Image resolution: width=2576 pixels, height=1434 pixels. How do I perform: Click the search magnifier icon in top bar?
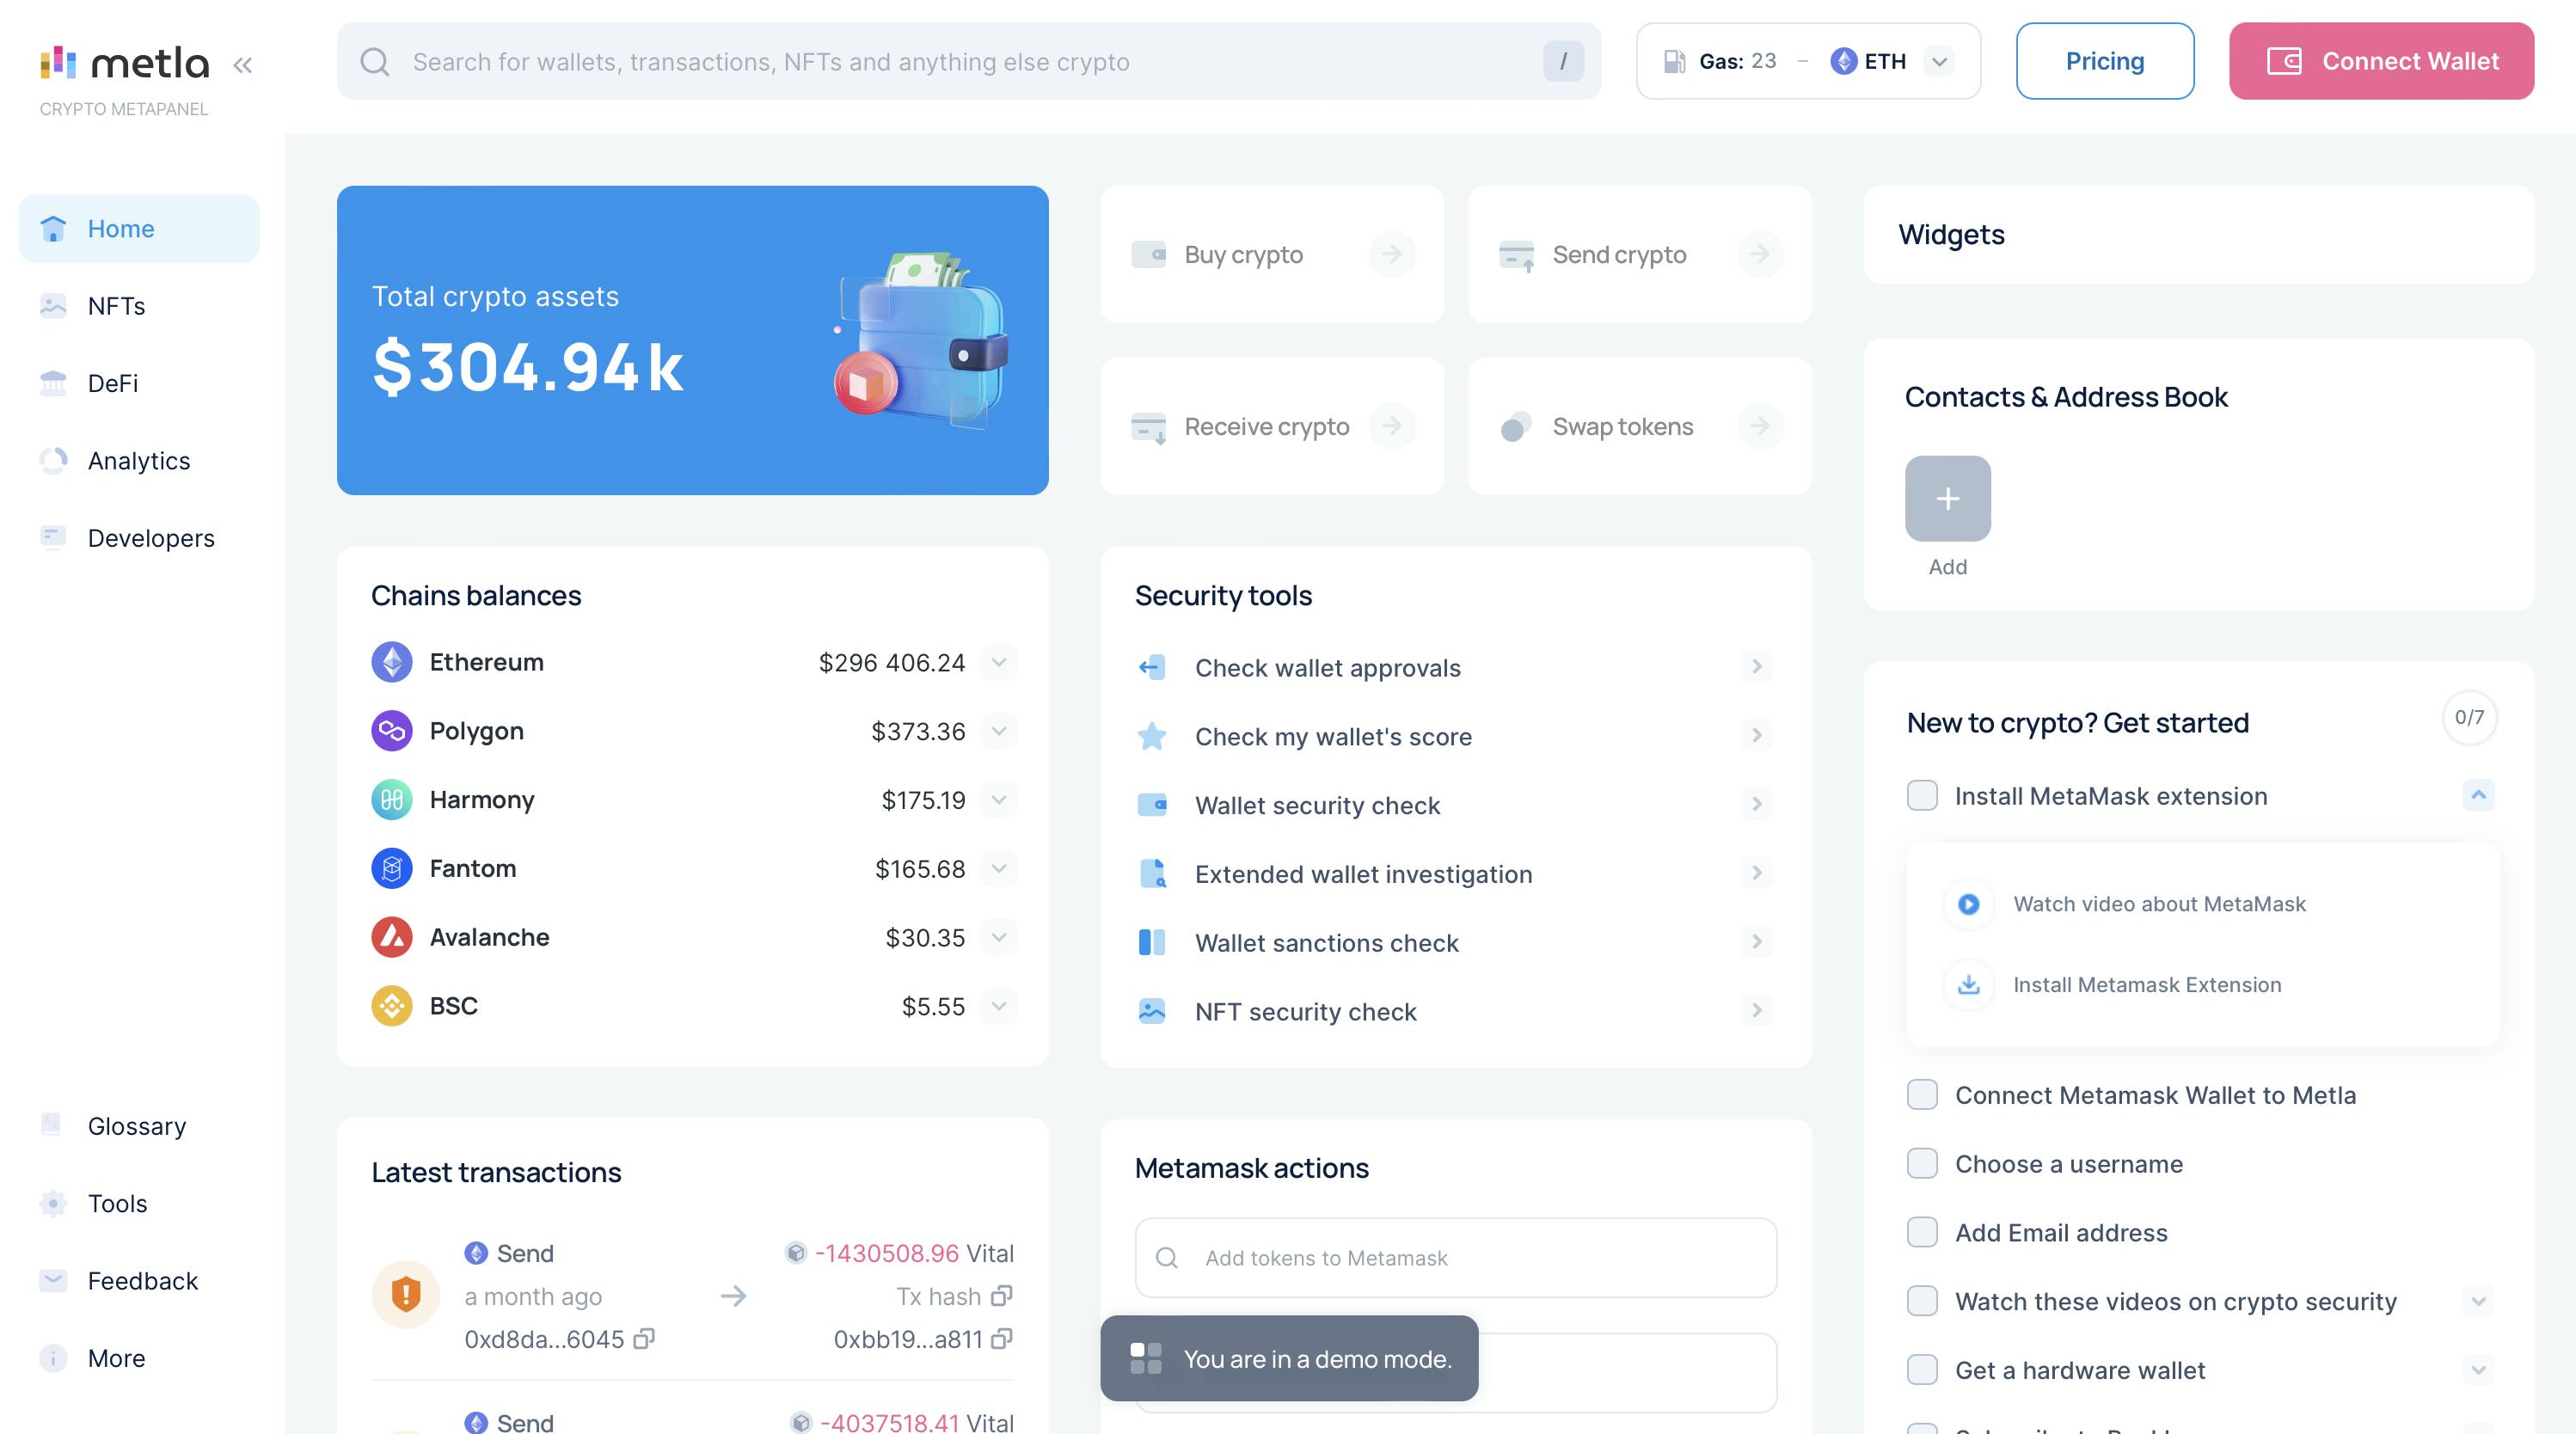[x=374, y=62]
